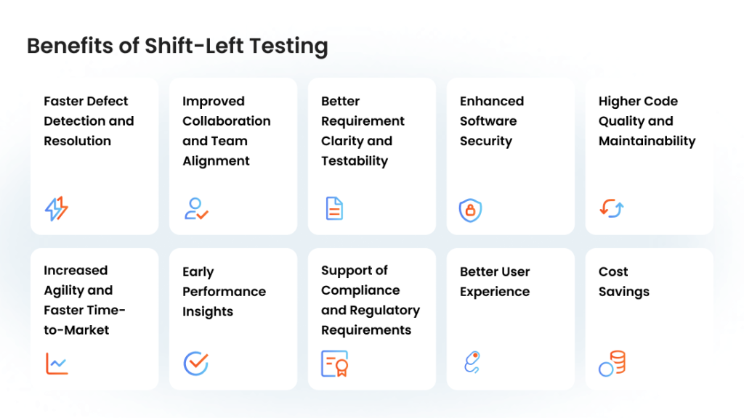Select the Increased Agility and Faster Time-to-Market text

pyautogui.click(x=84, y=300)
